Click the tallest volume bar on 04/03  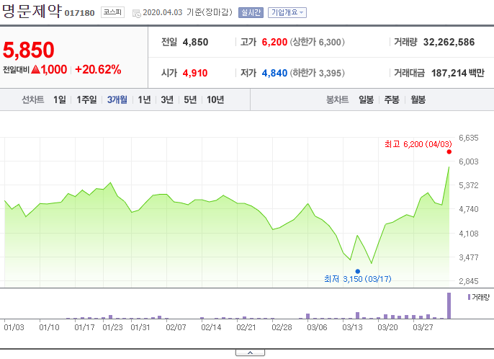[x=449, y=306]
